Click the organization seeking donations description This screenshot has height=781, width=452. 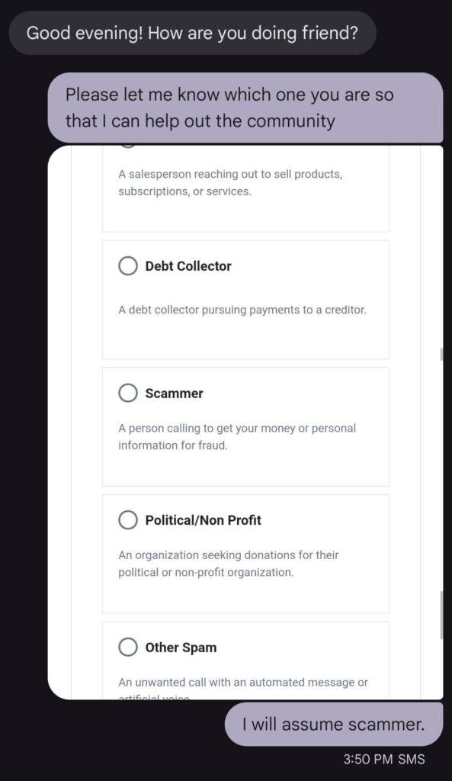[229, 564]
